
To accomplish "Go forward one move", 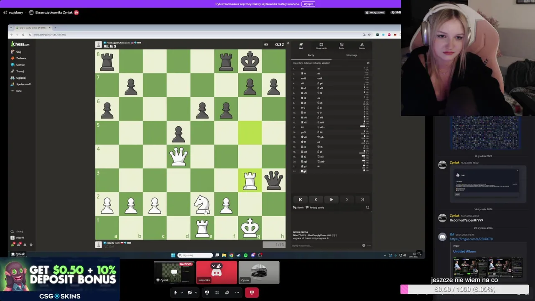I will 346,199.
